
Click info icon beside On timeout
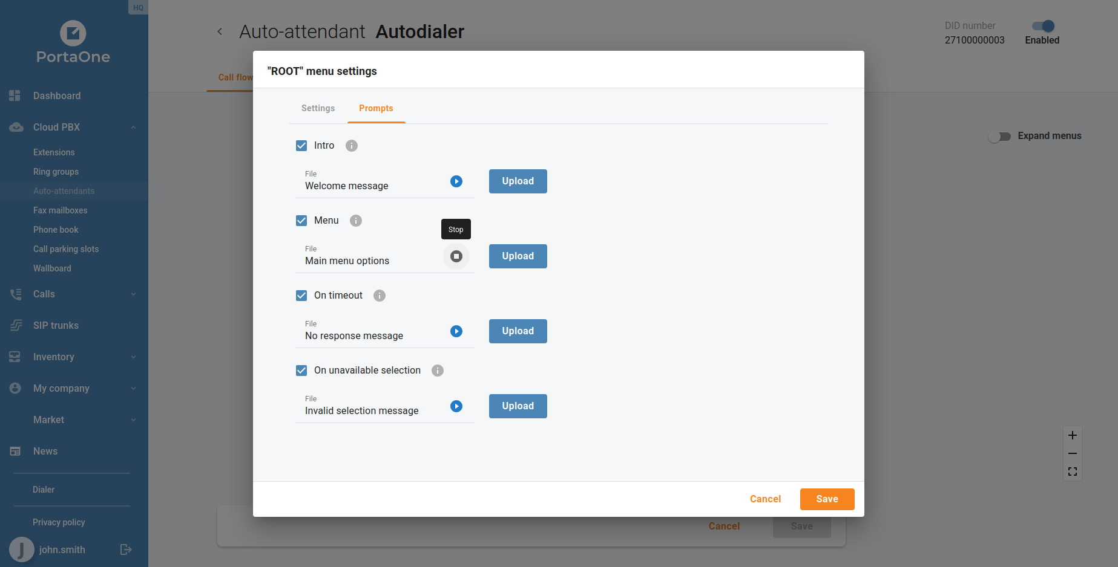pos(380,296)
